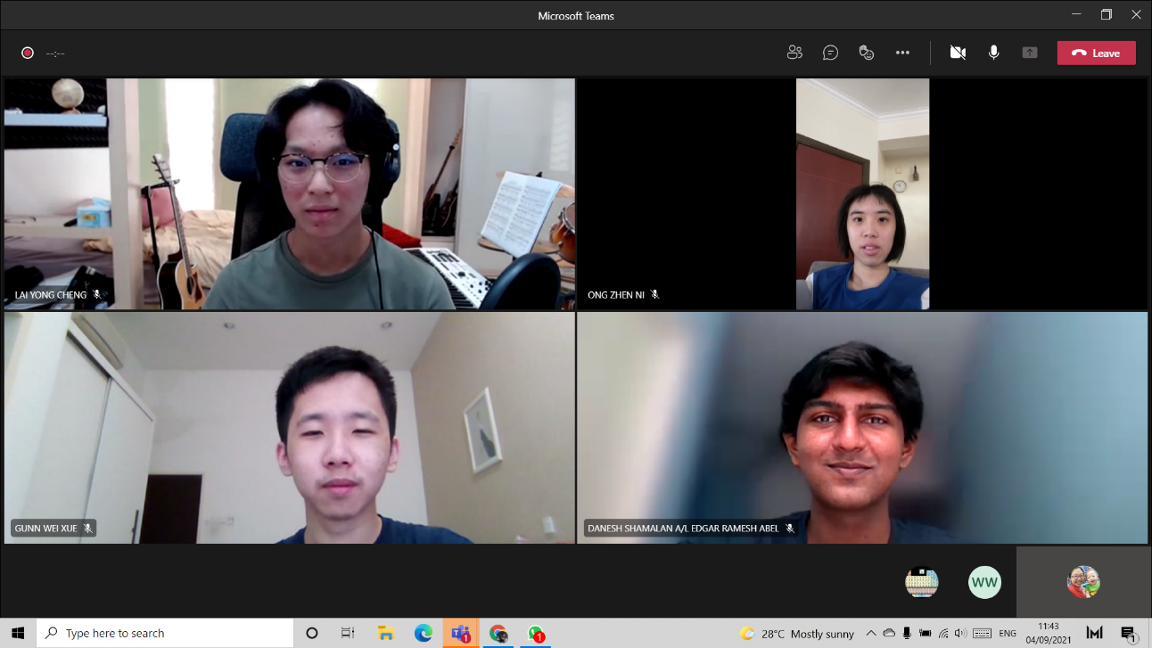Open Microsoft Edge from the taskbar

[424, 633]
